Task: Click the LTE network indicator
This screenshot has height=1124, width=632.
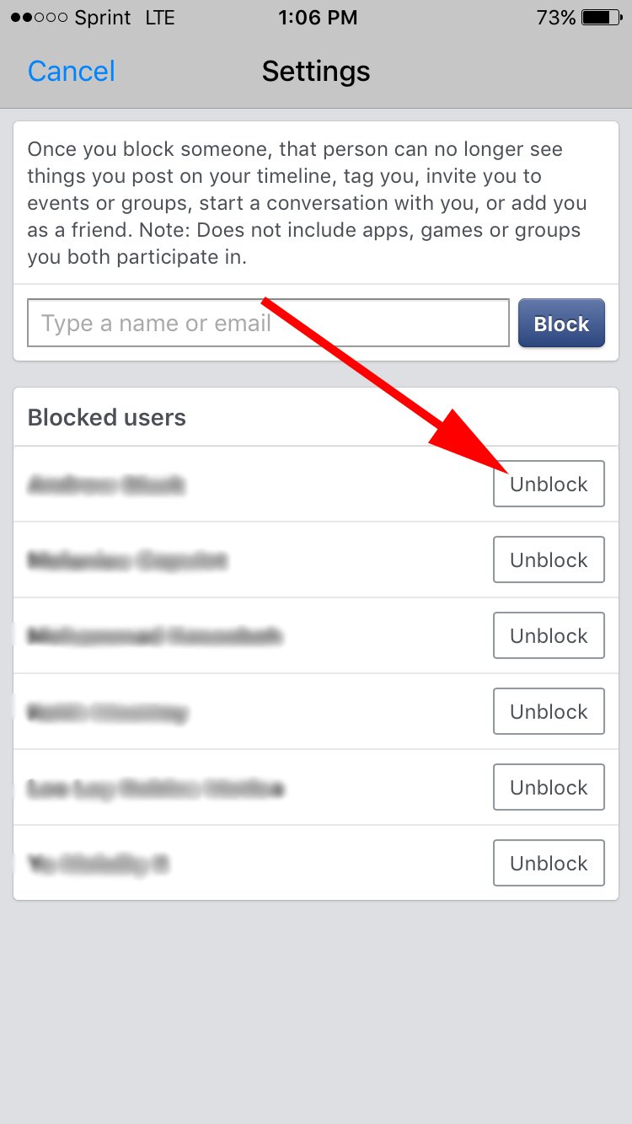Action: click(160, 17)
